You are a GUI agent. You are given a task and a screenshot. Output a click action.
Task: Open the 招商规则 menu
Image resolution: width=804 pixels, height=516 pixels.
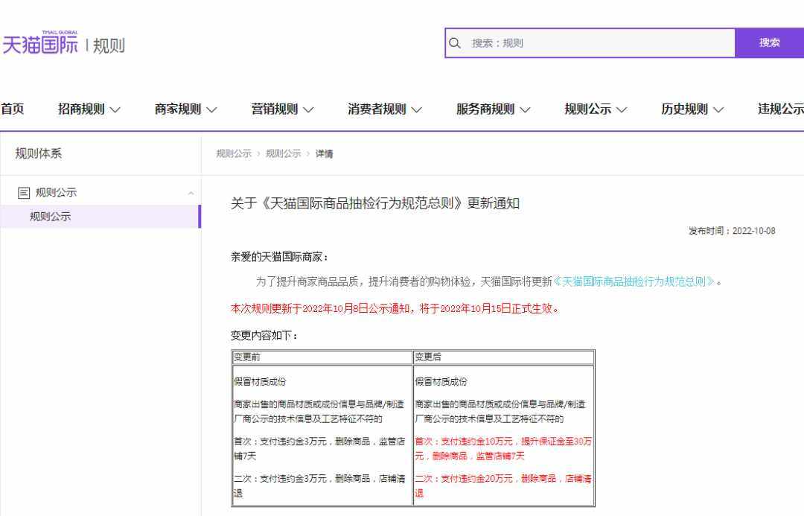pyautogui.click(x=81, y=109)
